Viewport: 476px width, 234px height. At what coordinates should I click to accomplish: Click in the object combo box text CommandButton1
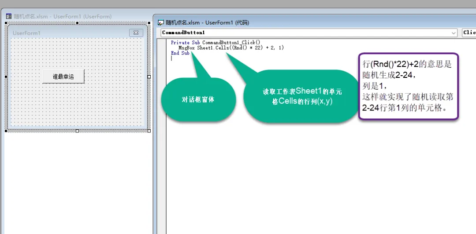[x=183, y=33]
